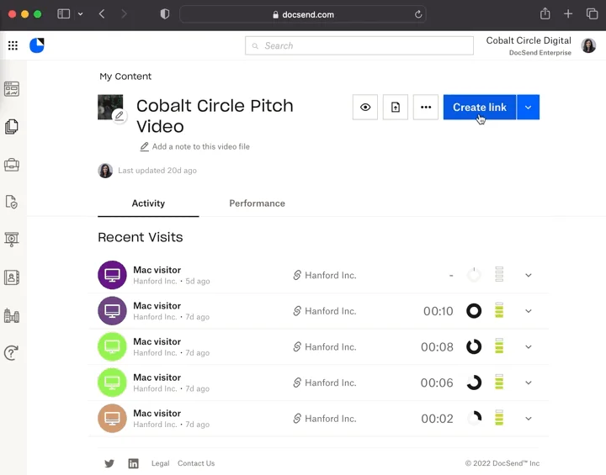Click the Recent Visits heading
Screen dimensions: 606x475
(141, 237)
